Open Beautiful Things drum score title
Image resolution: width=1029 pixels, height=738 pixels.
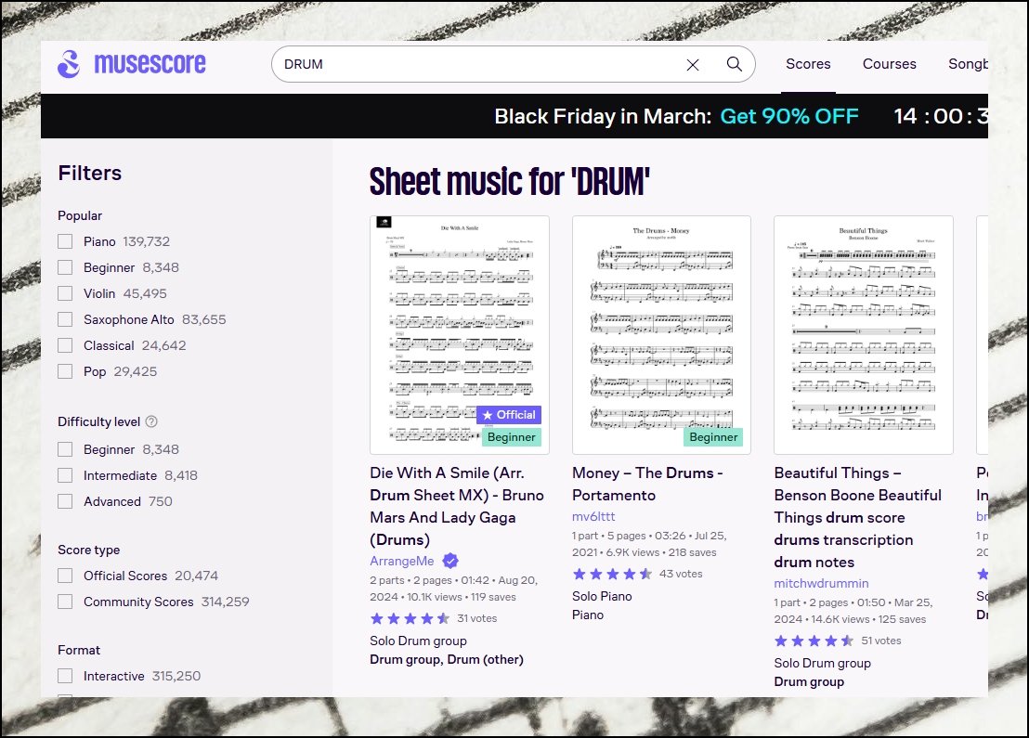pos(858,517)
